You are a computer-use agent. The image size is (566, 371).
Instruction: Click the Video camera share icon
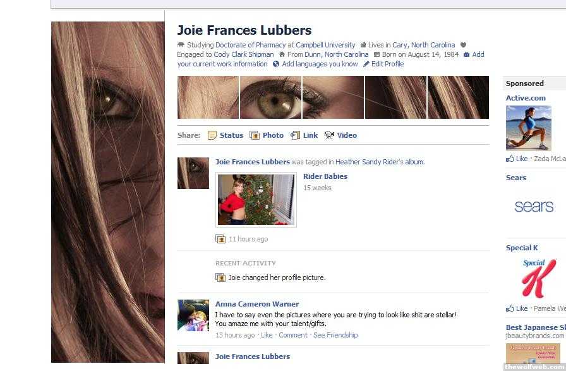pyautogui.click(x=329, y=135)
